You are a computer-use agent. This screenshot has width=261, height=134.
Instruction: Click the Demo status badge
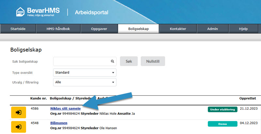click(222, 124)
